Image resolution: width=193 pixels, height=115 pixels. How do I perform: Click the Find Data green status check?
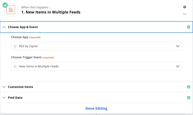(x=189, y=98)
